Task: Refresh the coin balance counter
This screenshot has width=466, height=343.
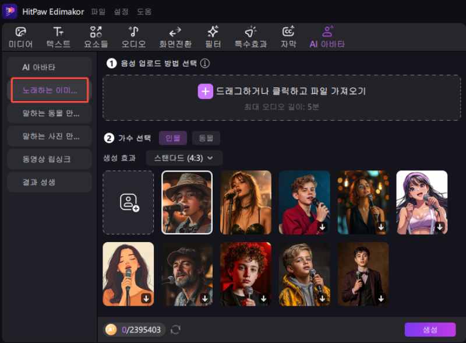Action: pyautogui.click(x=176, y=330)
